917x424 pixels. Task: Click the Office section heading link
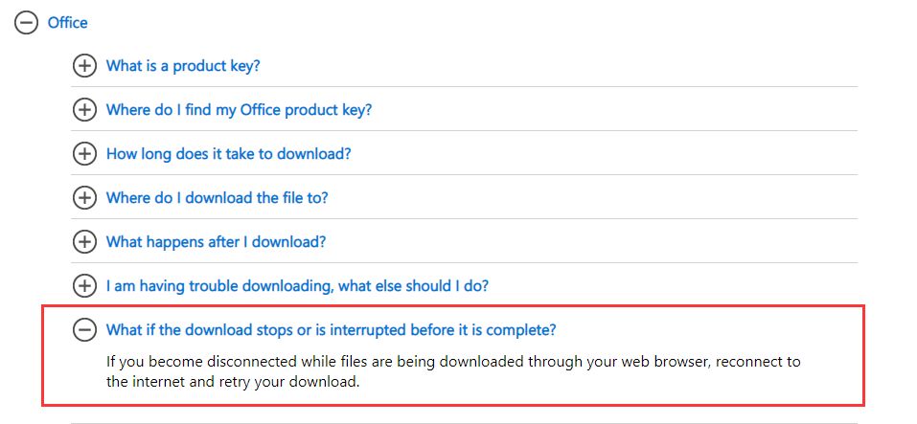pos(67,23)
